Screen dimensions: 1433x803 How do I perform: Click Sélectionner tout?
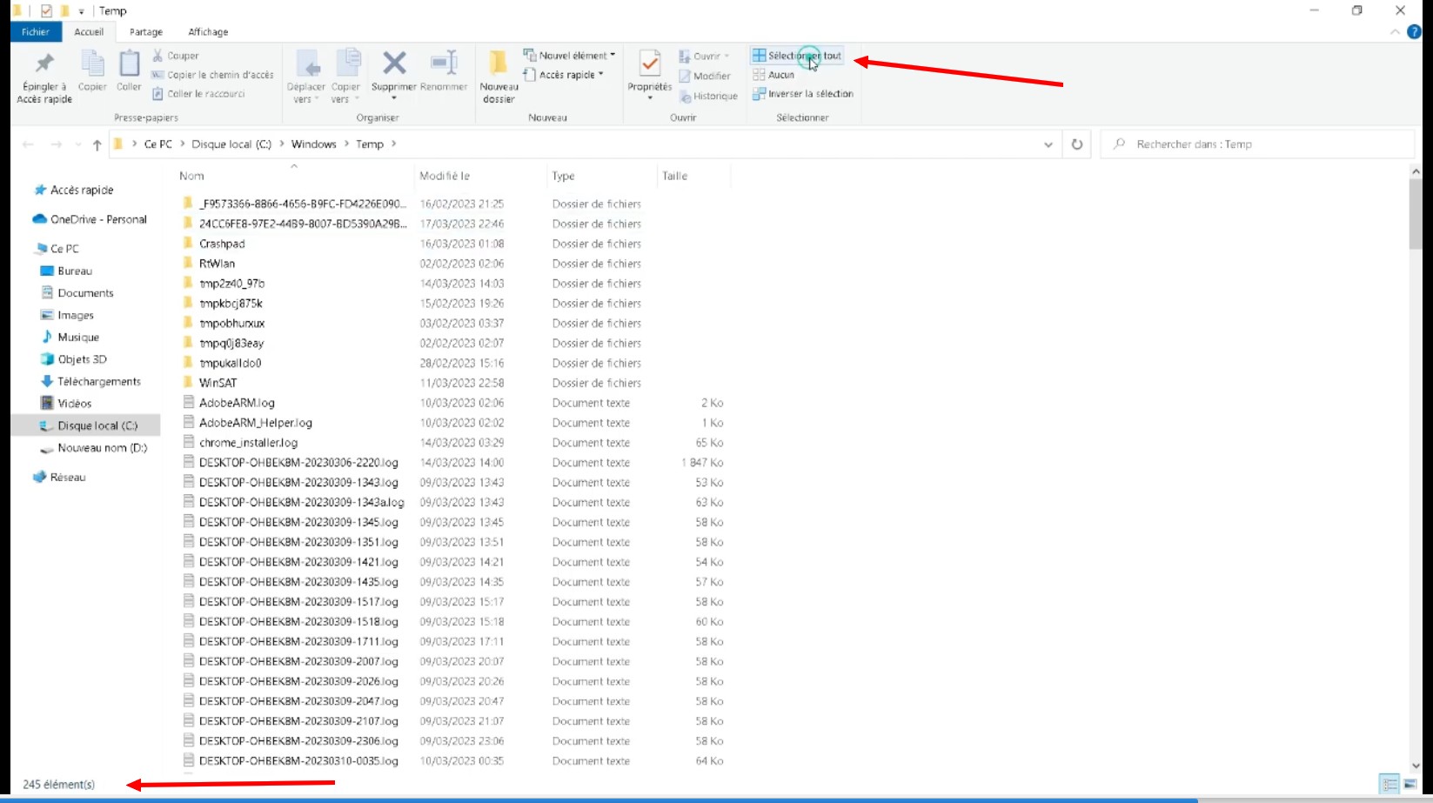coord(797,56)
